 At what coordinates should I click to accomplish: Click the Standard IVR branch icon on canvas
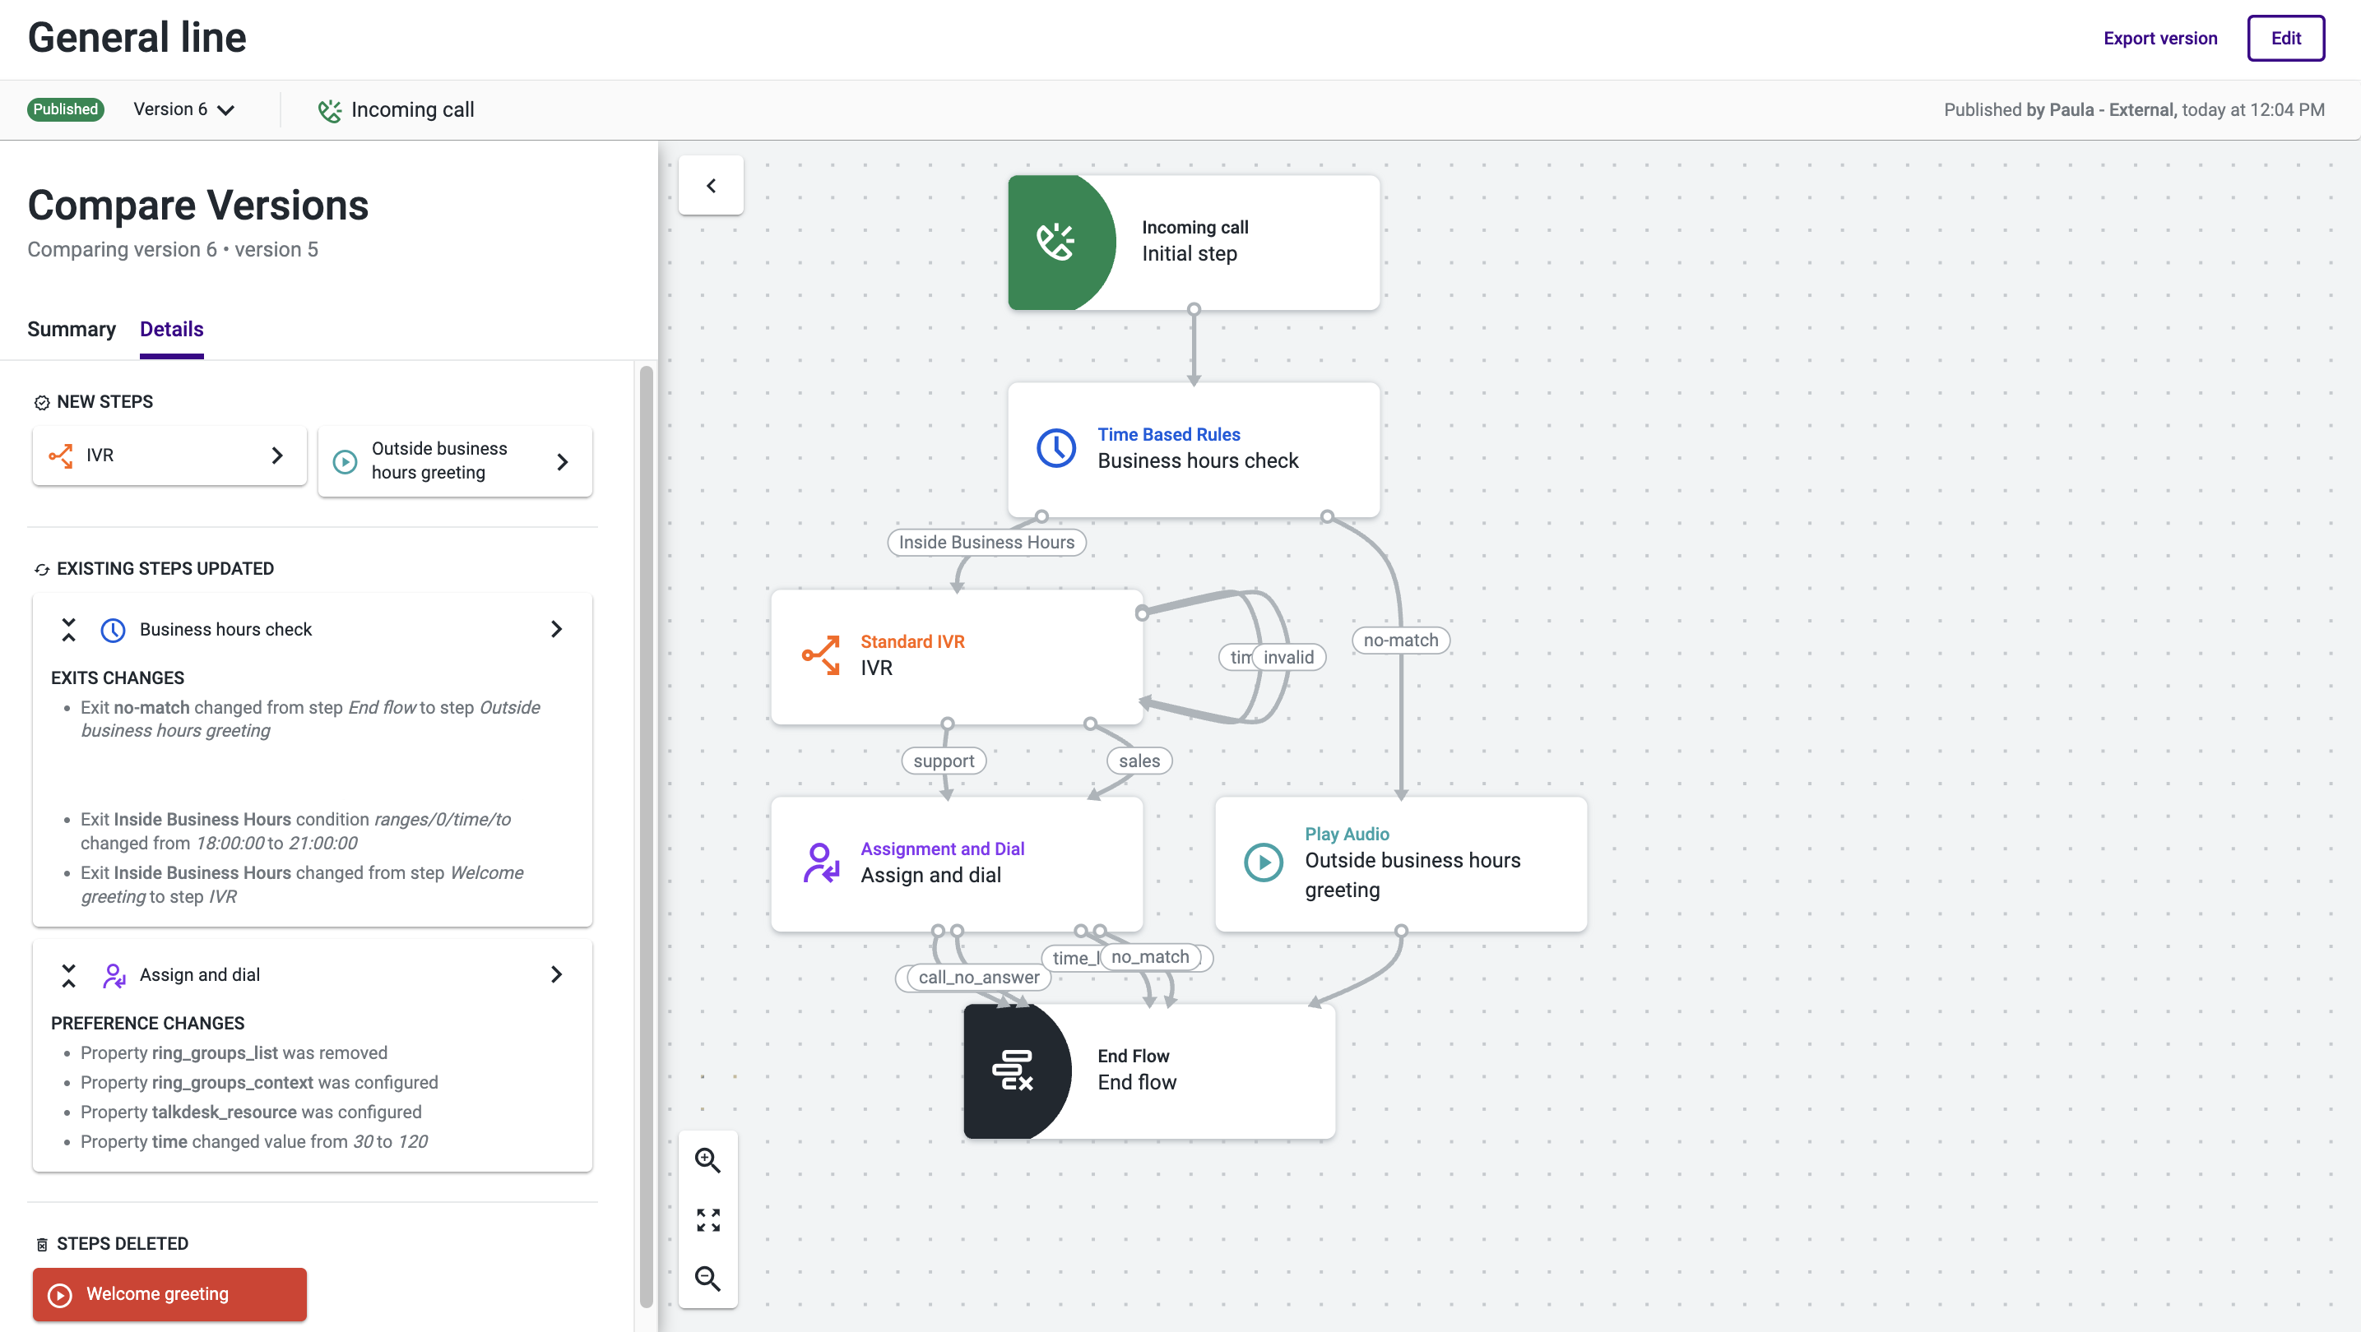[x=820, y=655]
